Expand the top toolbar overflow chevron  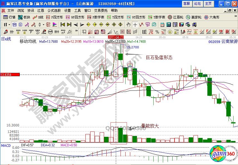point(235,16)
